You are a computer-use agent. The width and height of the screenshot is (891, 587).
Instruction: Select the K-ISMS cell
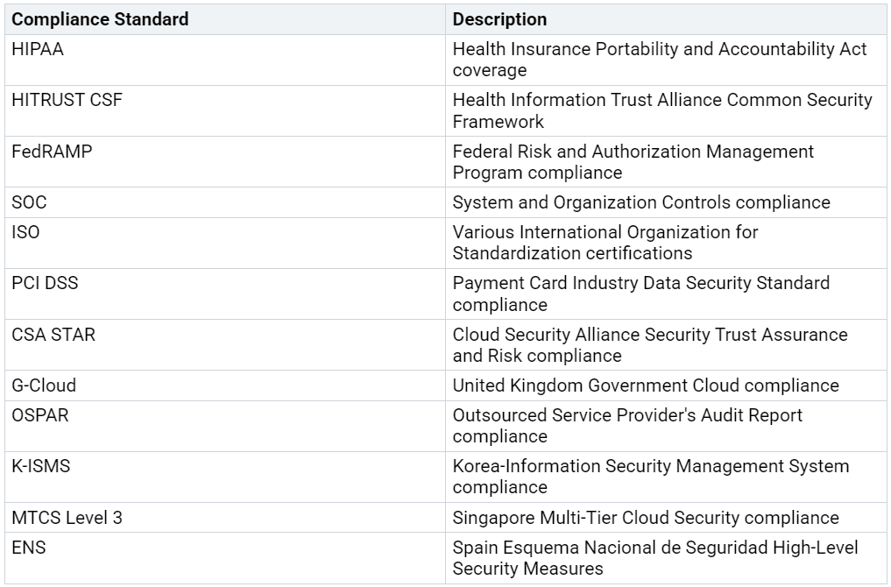(225, 477)
